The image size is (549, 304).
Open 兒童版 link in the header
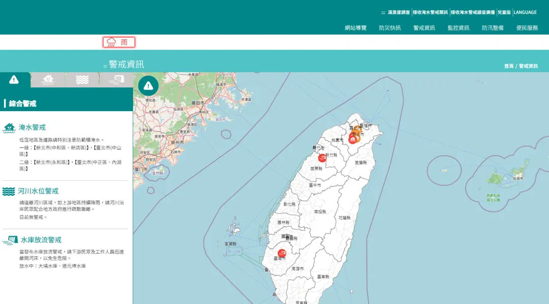[x=504, y=12]
